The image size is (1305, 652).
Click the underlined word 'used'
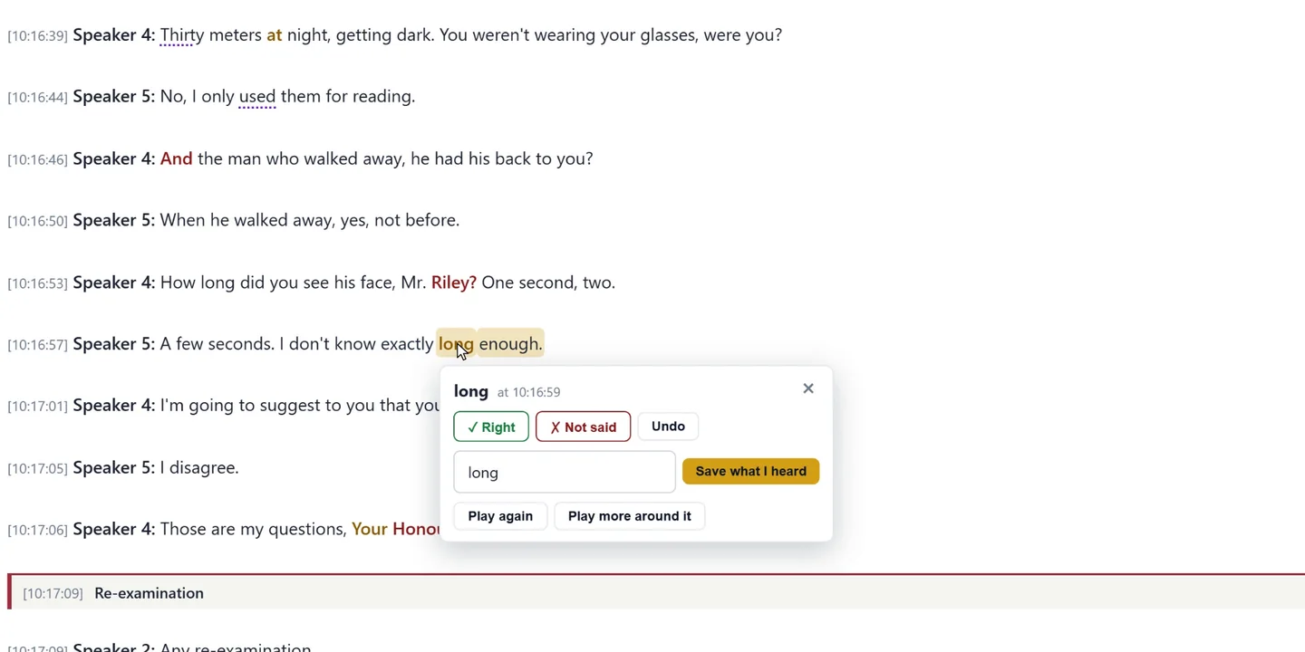[257, 97]
